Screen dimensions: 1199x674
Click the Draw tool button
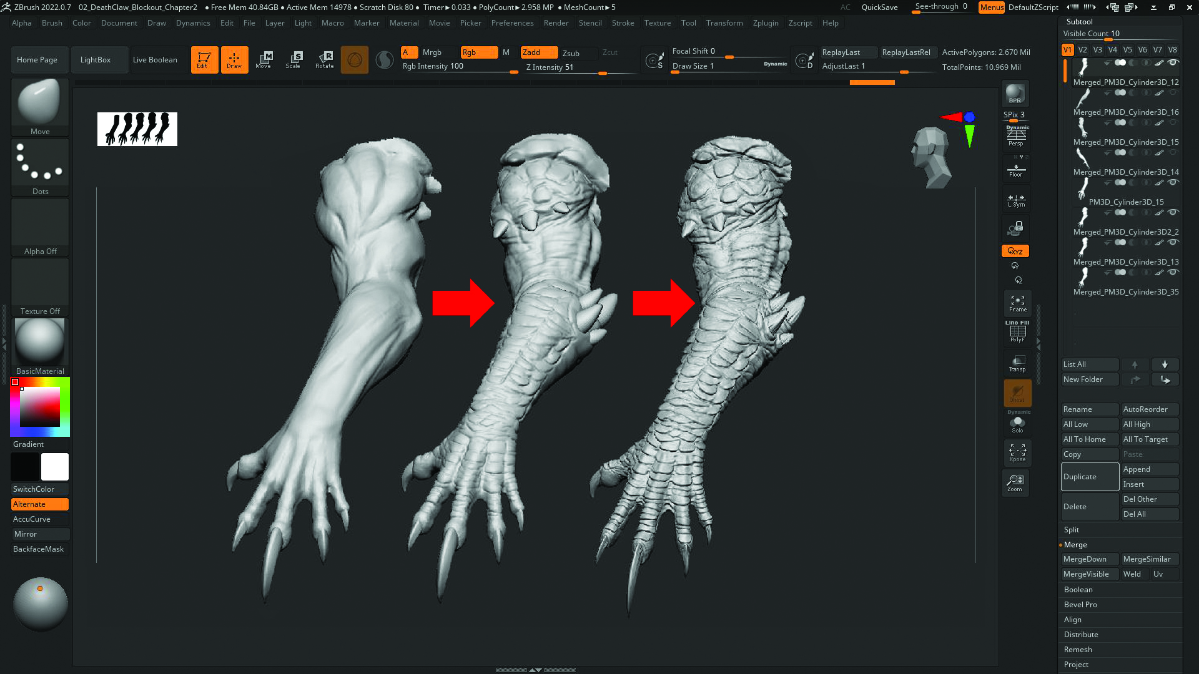pyautogui.click(x=234, y=59)
